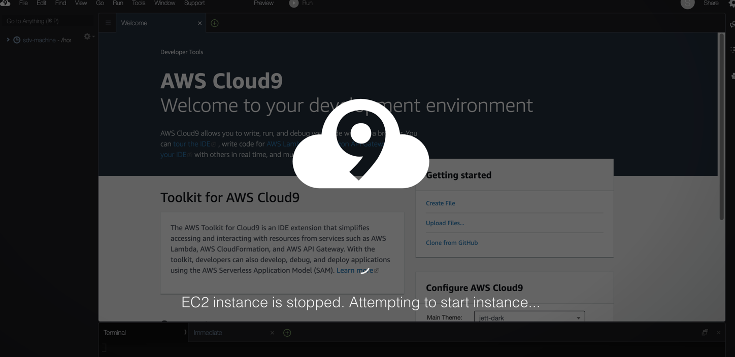Viewport: 735px width, 357px height.
Task: Open the Collaborate panel icon on right edge
Action: (732, 24)
